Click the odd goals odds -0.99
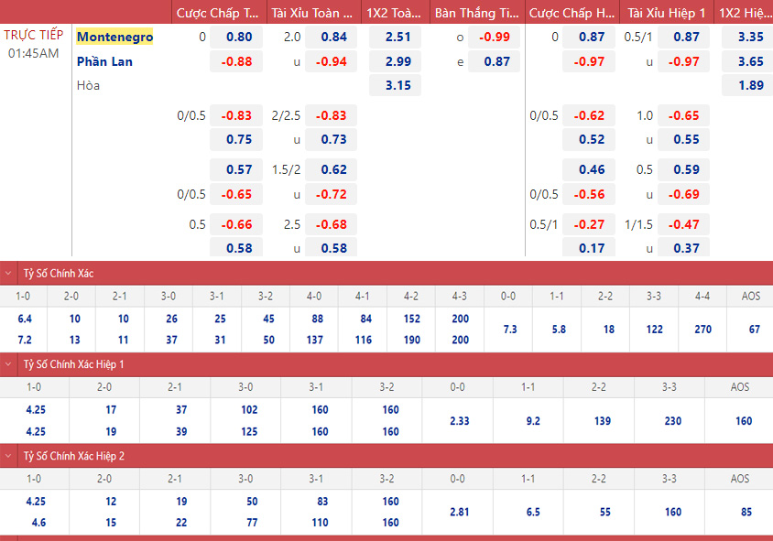773x541 pixels. click(x=496, y=38)
